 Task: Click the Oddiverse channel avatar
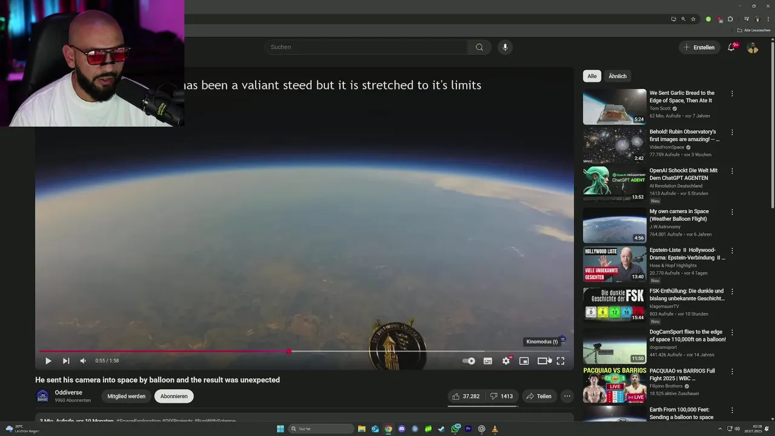click(42, 396)
